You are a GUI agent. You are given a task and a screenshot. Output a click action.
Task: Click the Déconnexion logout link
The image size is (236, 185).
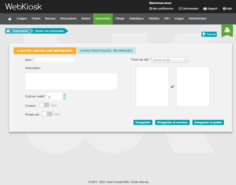click(x=189, y=9)
